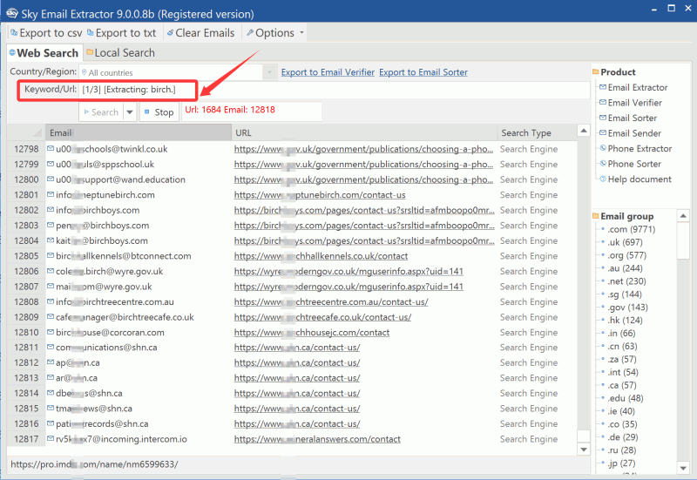
Task: Sort by the URL column header
Action: [x=364, y=133]
